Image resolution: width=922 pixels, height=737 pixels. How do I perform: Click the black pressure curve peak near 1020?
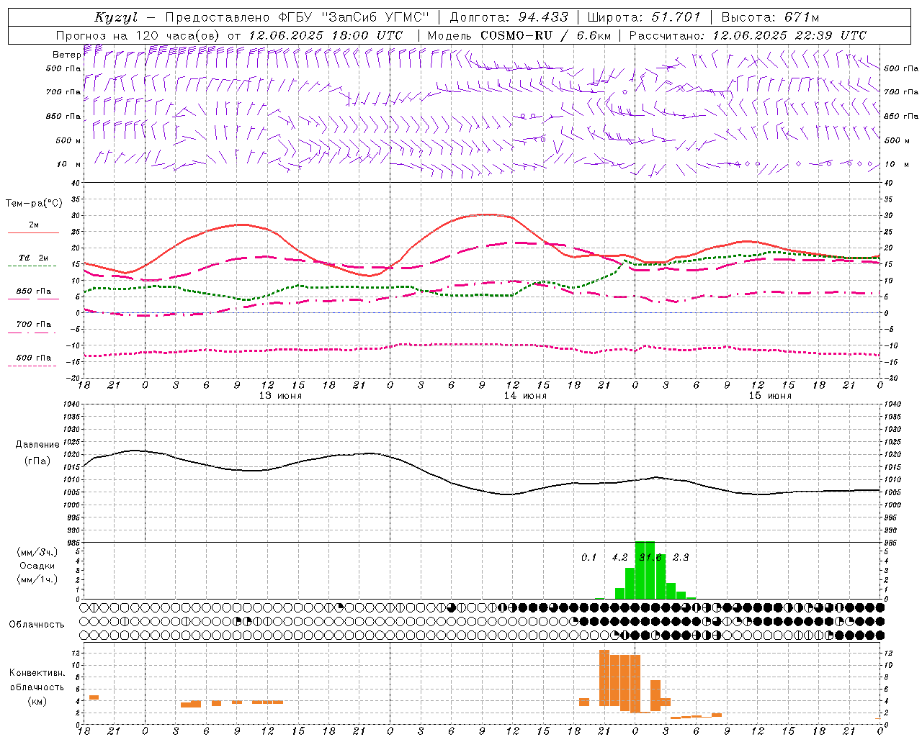click(x=135, y=451)
